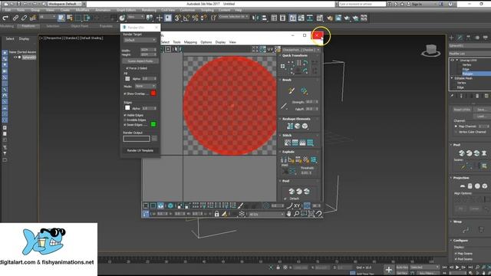Click the lock selection padlock icon

click(216, 214)
